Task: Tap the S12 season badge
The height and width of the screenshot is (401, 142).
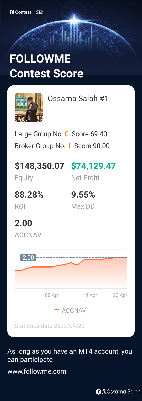Action: pyautogui.click(x=39, y=12)
